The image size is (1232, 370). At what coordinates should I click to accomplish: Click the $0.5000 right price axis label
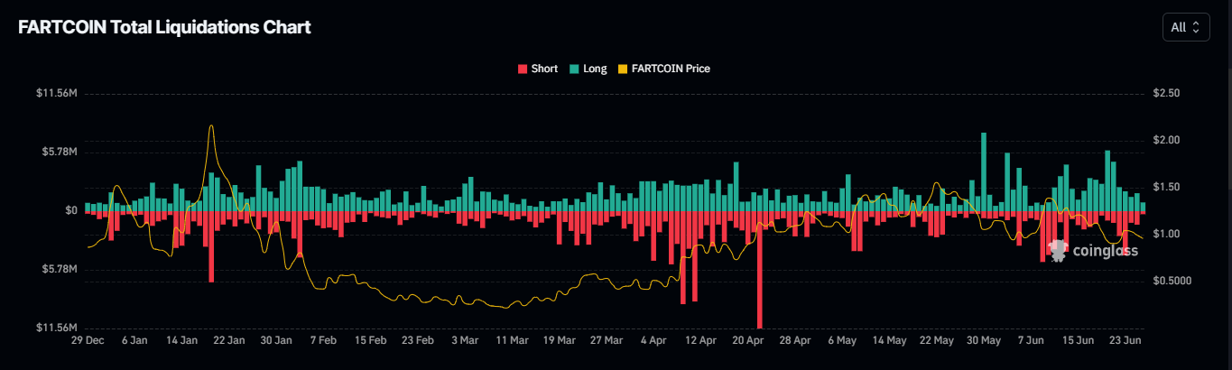[x=1172, y=281]
